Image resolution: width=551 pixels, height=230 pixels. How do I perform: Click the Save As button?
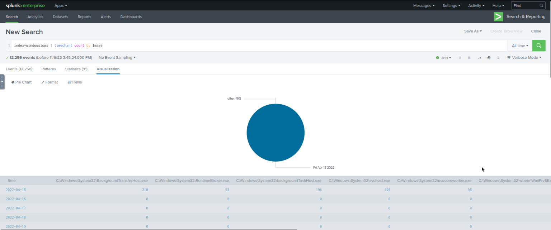(472, 31)
